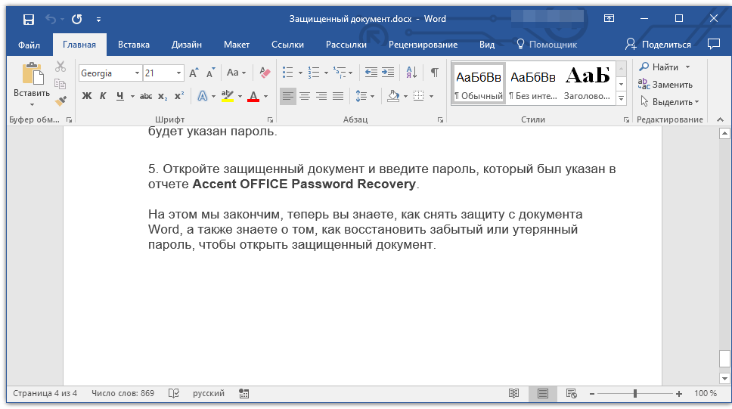Toggle strikethrough formatting
This screenshot has width=732, height=409.
click(146, 96)
